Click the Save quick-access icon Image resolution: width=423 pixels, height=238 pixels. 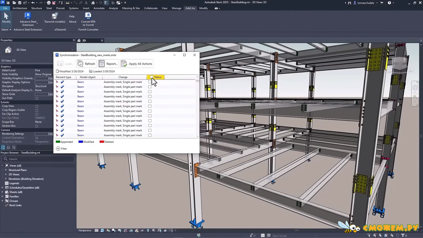19,3
